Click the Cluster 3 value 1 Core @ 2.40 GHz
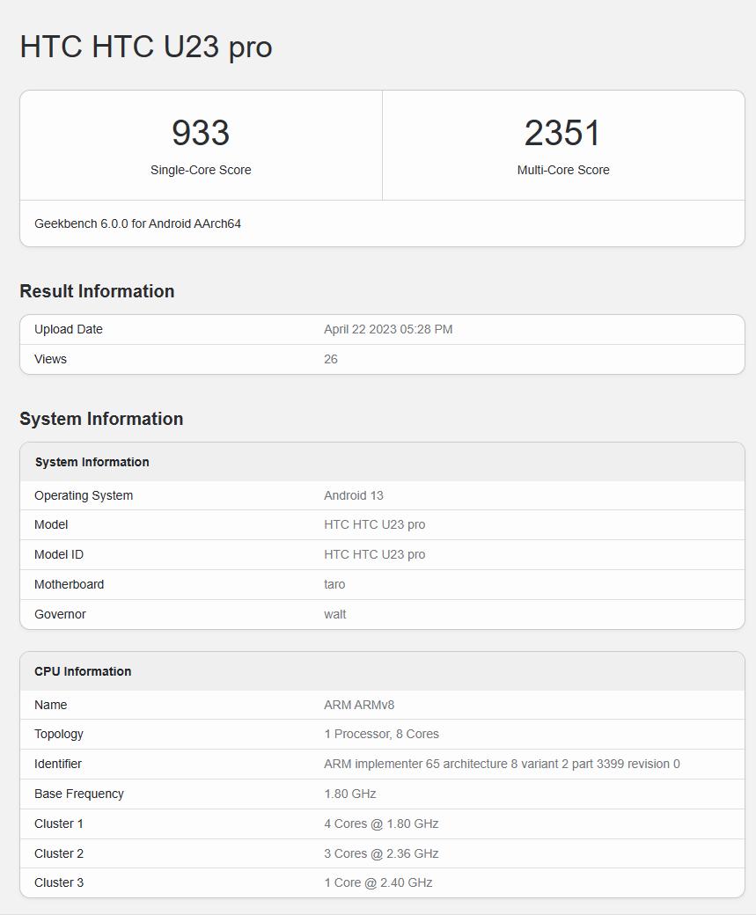 378,882
